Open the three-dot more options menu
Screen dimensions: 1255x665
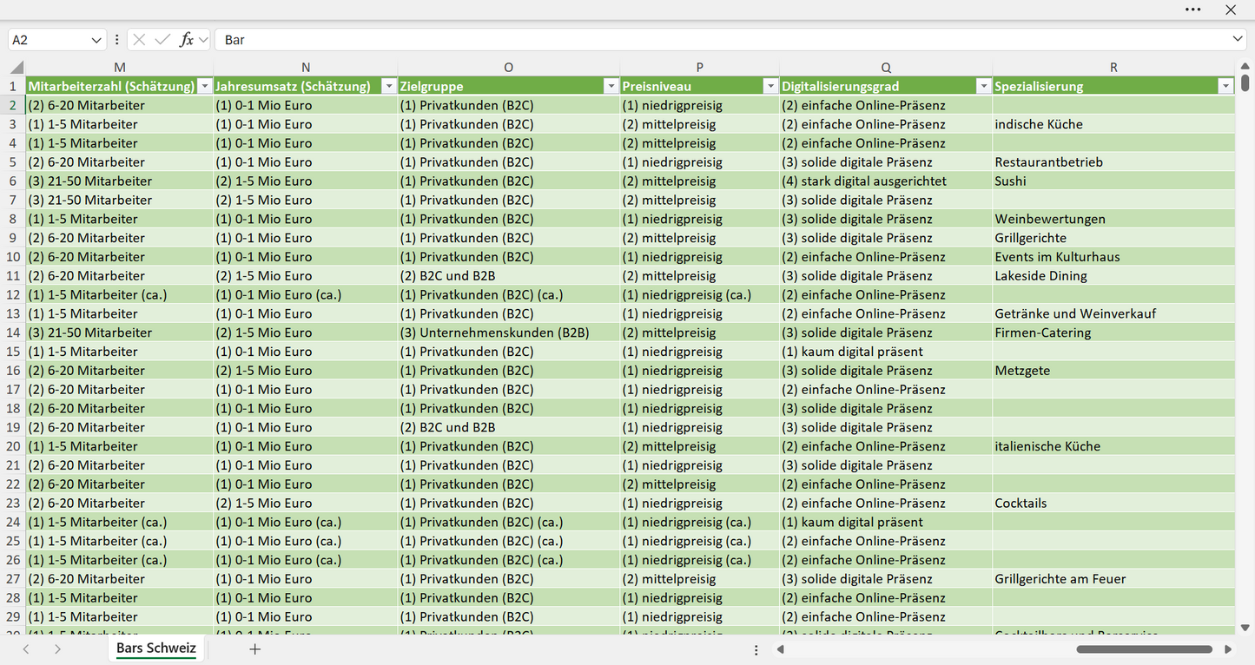1192,10
